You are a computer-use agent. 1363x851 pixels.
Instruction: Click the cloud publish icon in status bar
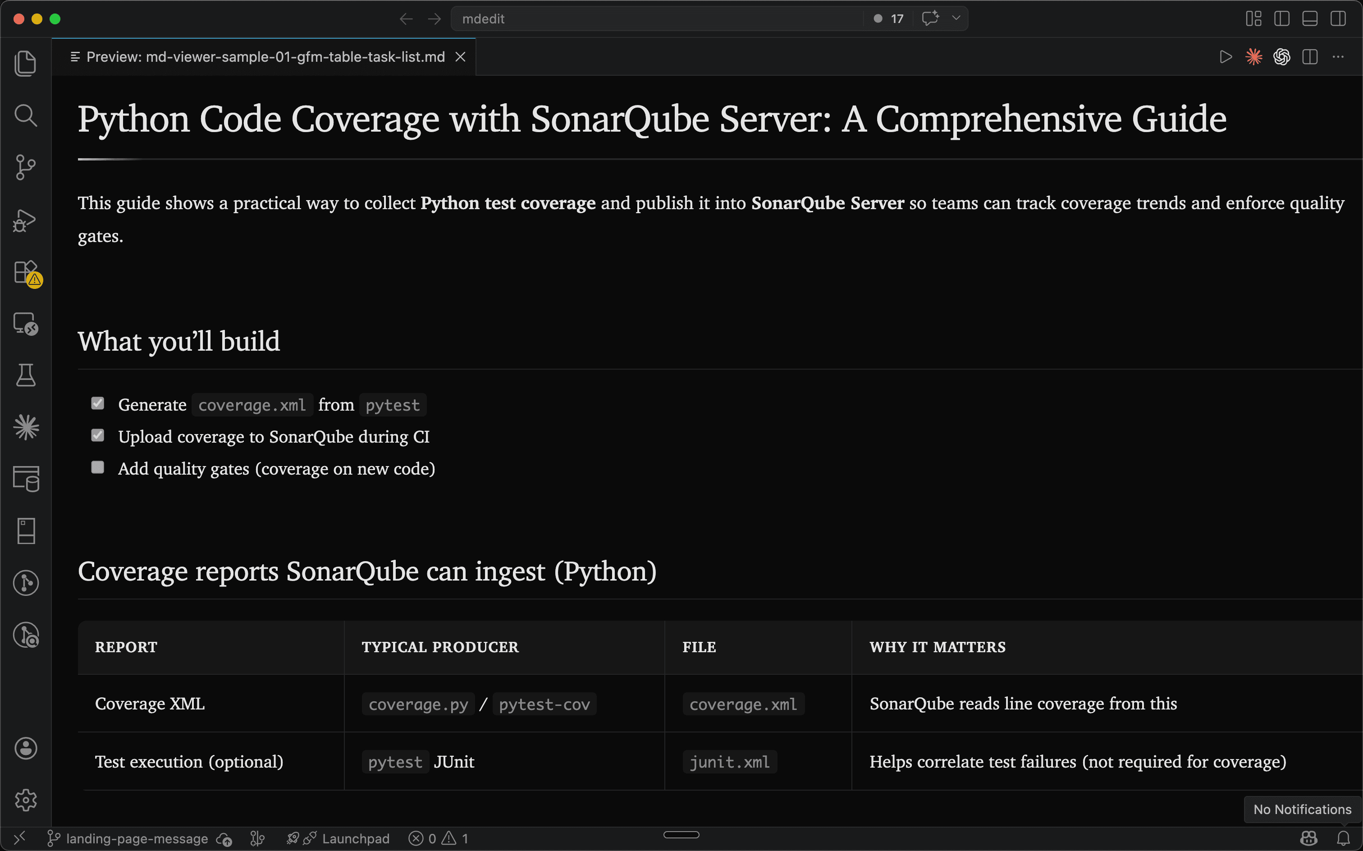(x=224, y=839)
